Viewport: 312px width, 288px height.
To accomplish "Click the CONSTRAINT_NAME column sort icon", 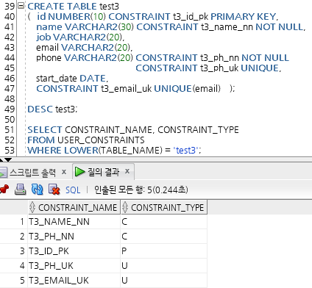I will [32, 207].
